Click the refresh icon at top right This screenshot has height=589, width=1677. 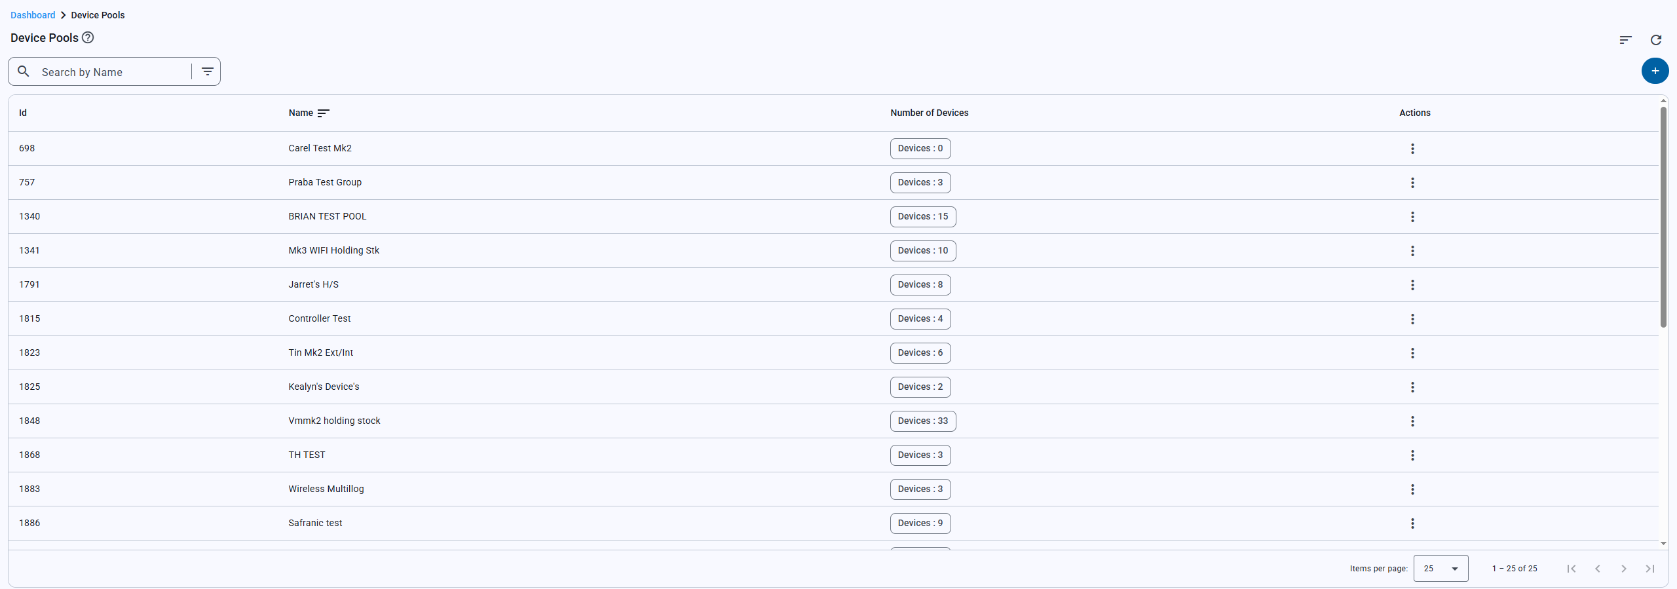click(x=1655, y=40)
